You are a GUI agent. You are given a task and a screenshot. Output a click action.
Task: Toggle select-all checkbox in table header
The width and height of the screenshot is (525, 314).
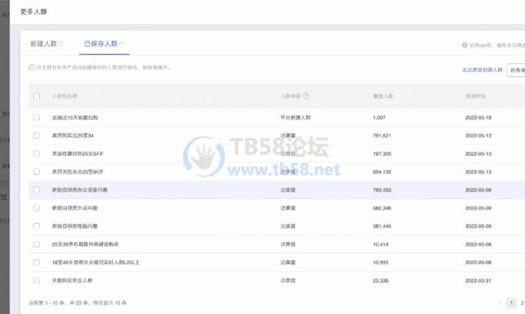[x=36, y=96]
